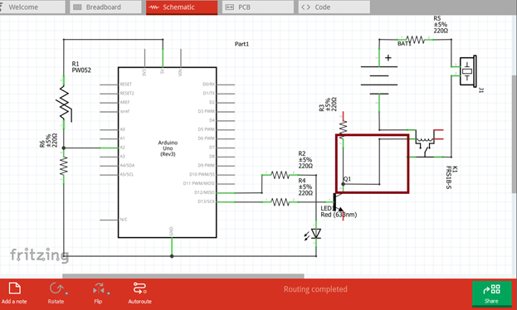Click the 'Routing completed' status message

pyautogui.click(x=315, y=289)
